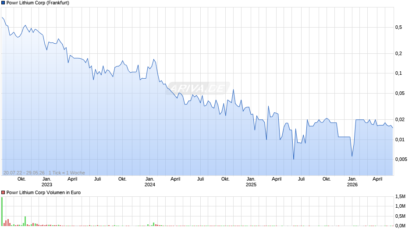Click the volume axis value 1,5M
412x230 pixels.
400,196
